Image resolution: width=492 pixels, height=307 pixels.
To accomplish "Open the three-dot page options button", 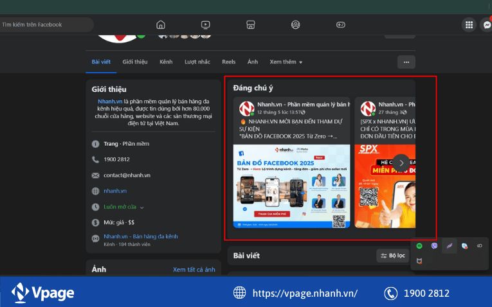I will click(406, 62).
